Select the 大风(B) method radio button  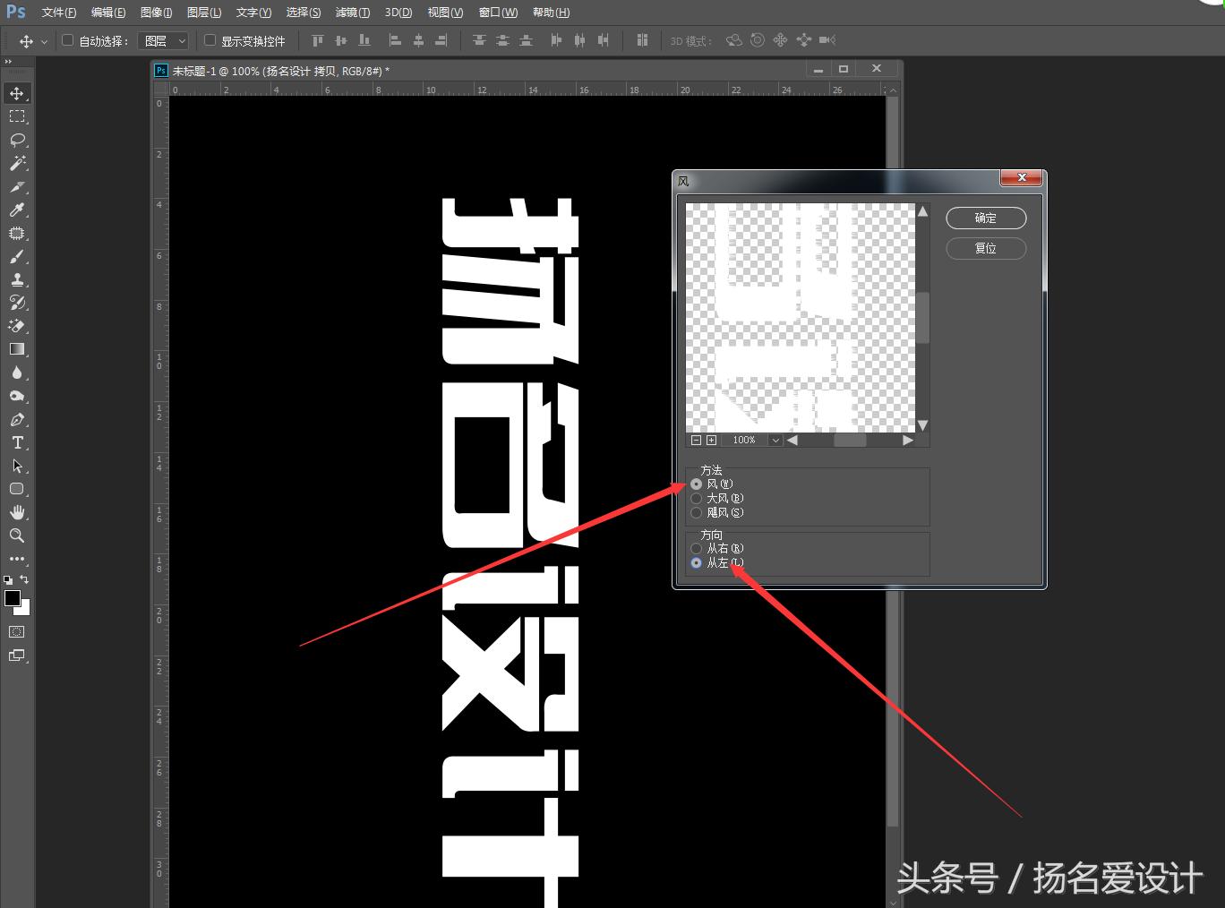point(697,498)
